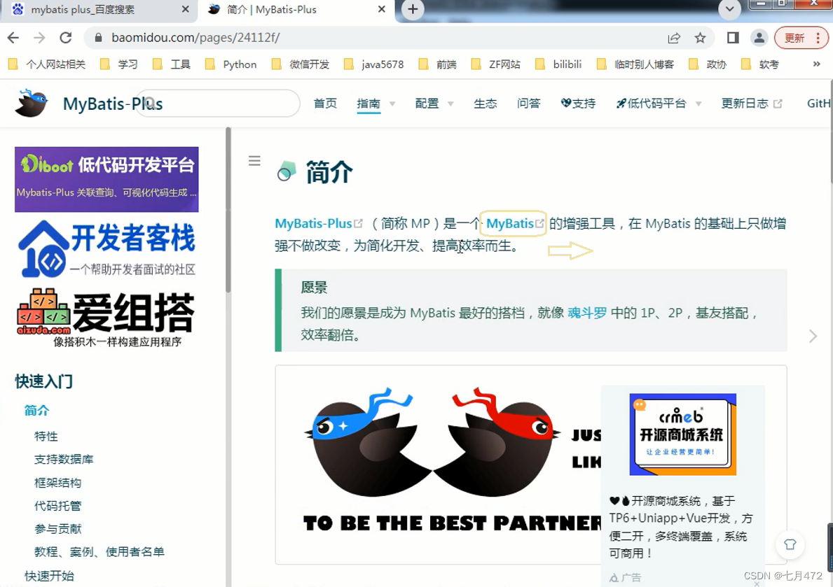
Task: Toggle the docs sidebar via hamburger icon
Action: [254, 160]
